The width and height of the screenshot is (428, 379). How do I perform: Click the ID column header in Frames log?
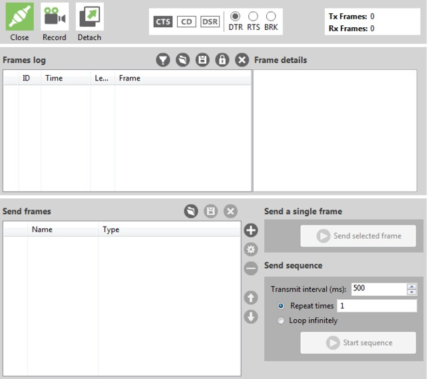[30, 78]
